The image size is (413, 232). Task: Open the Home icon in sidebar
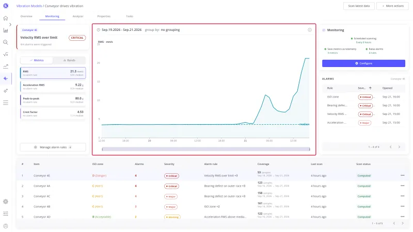[6, 18]
